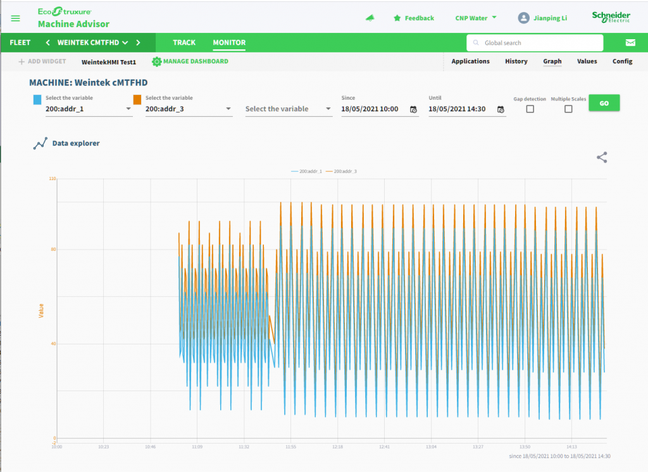648x472 pixels.
Task: Click the Add Widget plus icon
Action: pos(22,61)
